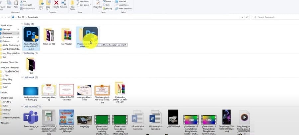The image size is (299, 135).
Task: Open USB Drive (E:) in sidebar
Action: [7, 98]
